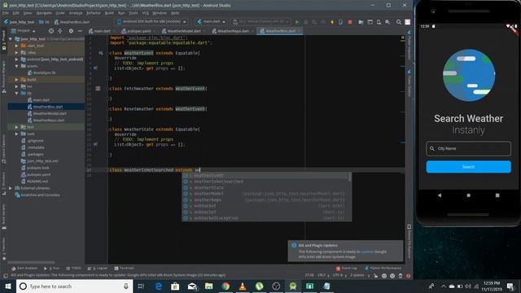Open the File menu
The width and height of the screenshot is (521, 293).
point(6,13)
